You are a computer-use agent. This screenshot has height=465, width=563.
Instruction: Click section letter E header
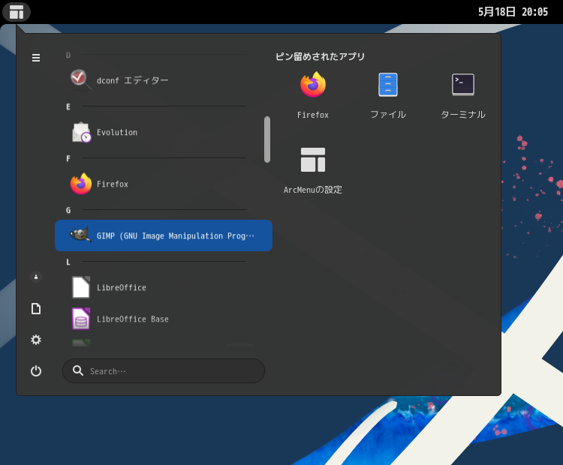68,106
